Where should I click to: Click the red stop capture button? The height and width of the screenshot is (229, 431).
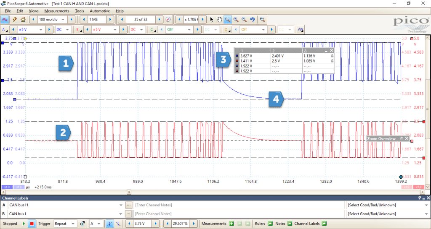(32, 224)
